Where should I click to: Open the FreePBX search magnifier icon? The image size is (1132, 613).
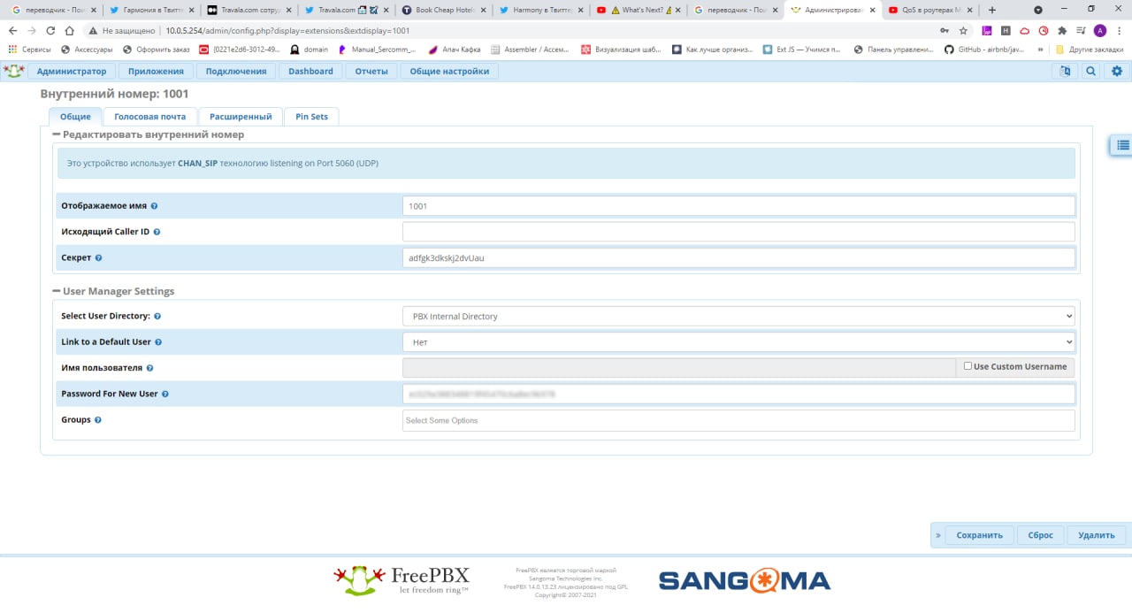pyautogui.click(x=1091, y=72)
